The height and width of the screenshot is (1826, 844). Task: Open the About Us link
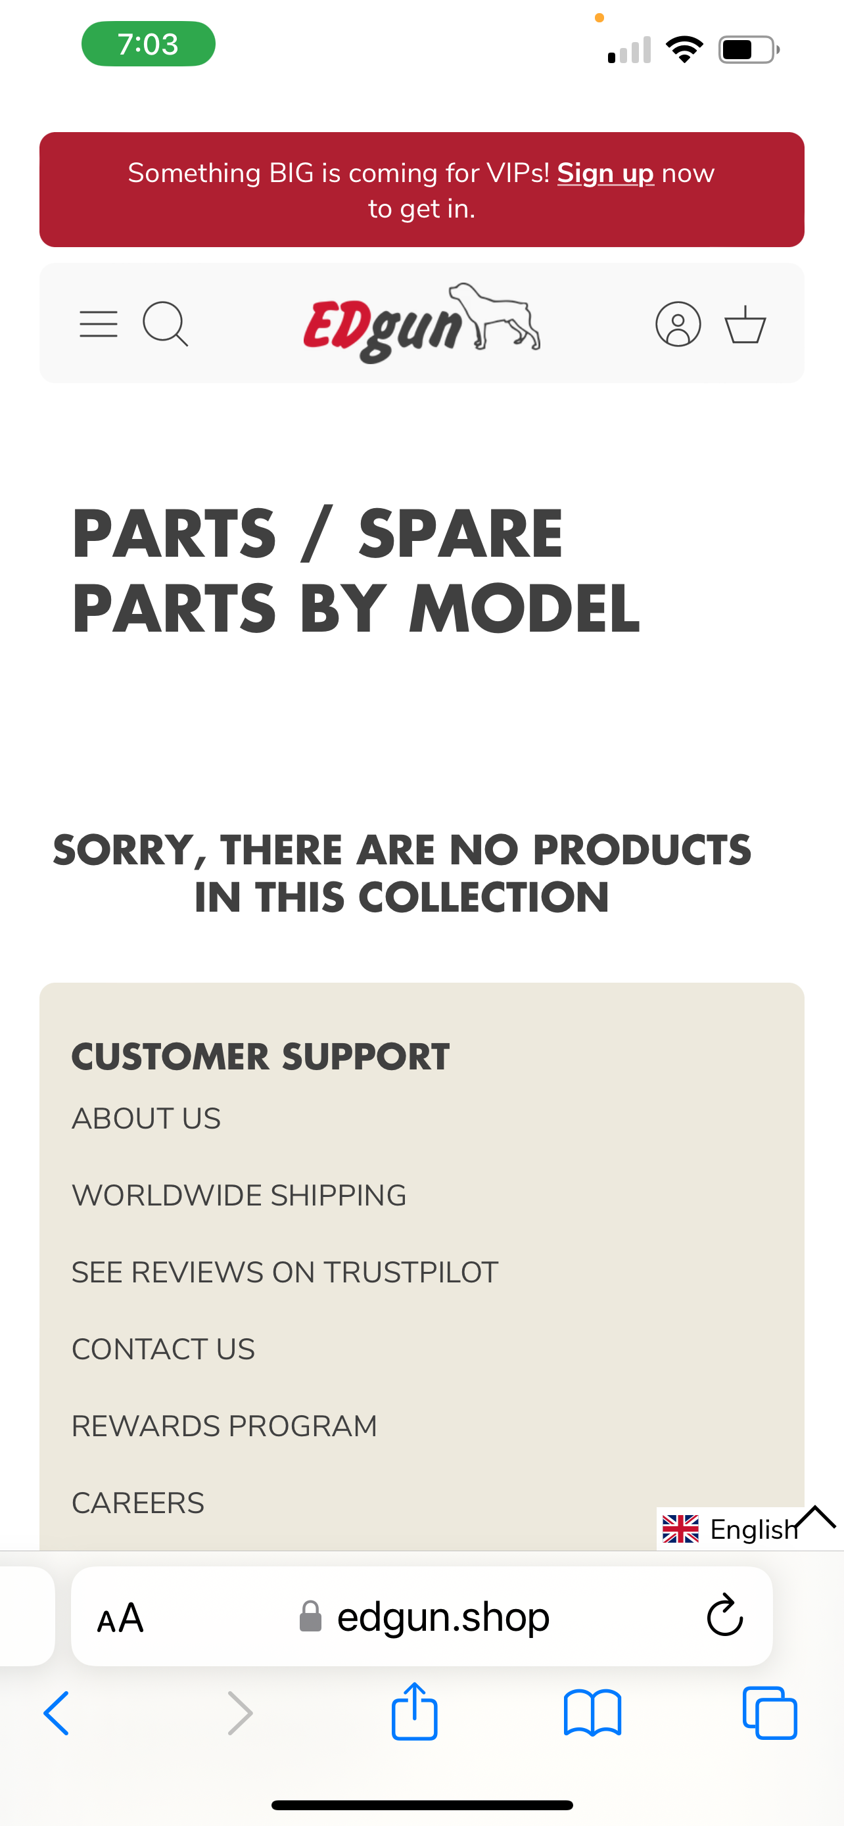[146, 1119]
